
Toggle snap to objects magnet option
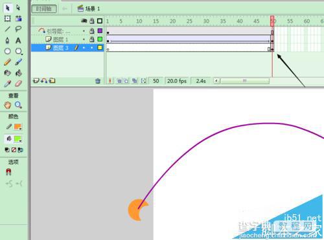pos(8,172)
